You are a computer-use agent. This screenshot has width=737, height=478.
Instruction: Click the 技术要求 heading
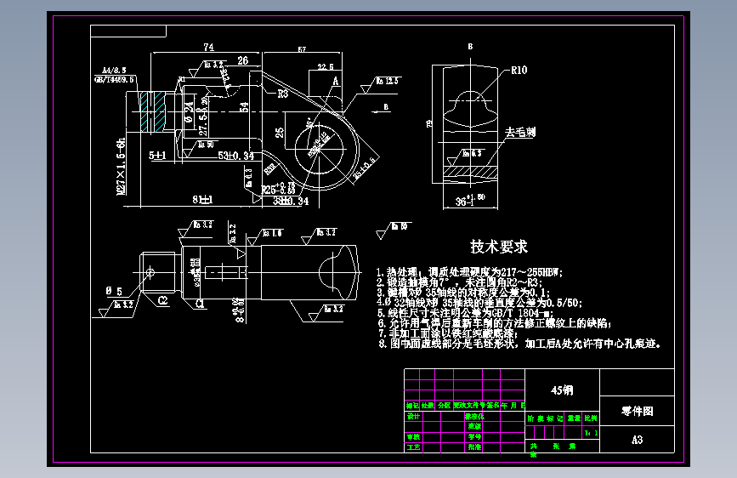tap(499, 247)
